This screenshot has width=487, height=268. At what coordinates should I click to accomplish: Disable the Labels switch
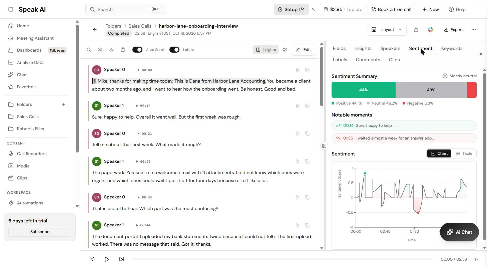(x=174, y=50)
